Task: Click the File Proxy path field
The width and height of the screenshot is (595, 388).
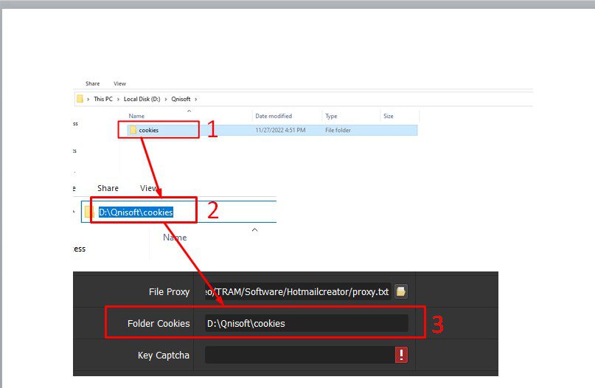Action: [x=298, y=291]
